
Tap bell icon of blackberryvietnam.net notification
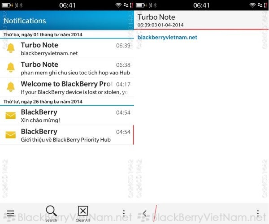click(x=11, y=48)
